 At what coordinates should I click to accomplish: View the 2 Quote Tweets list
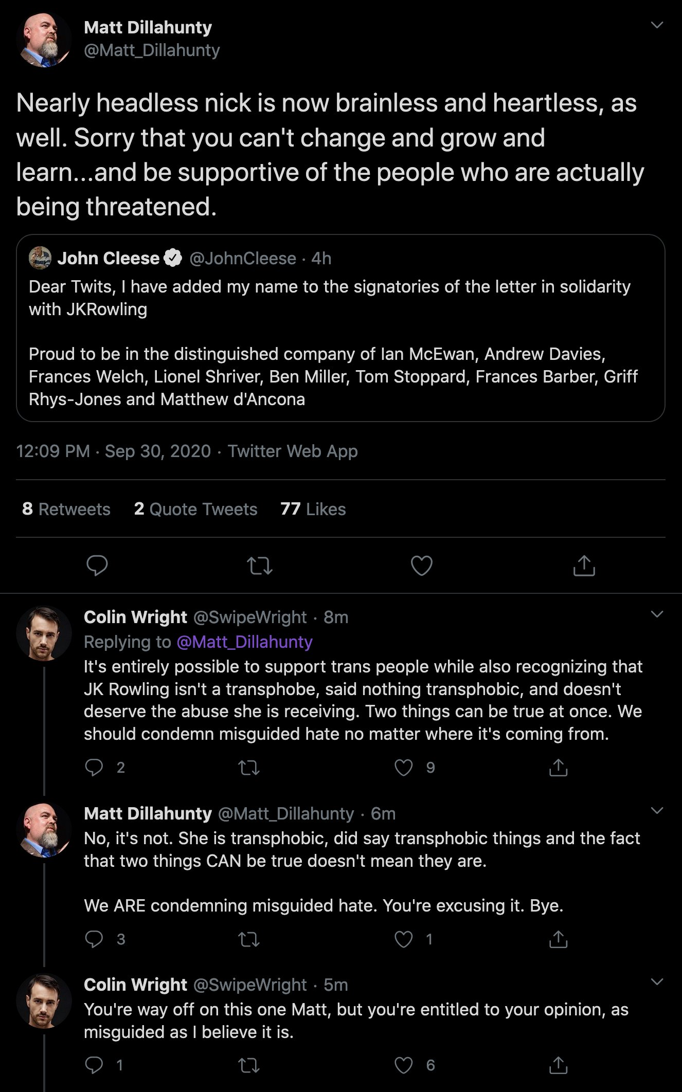pos(195,509)
